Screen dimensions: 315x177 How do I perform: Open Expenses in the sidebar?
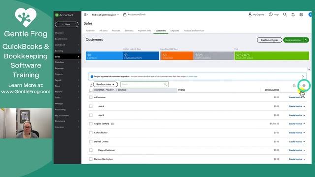pyautogui.click(x=67, y=68)
